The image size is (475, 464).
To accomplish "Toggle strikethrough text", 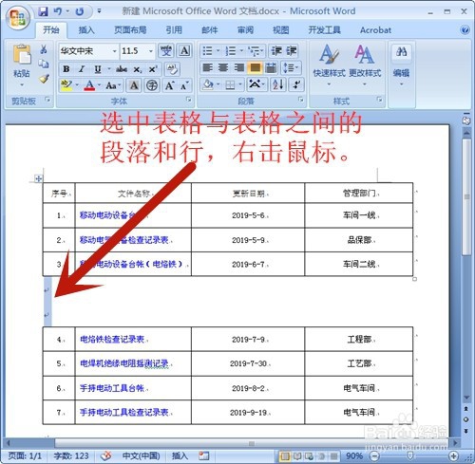I will [122, 69].
